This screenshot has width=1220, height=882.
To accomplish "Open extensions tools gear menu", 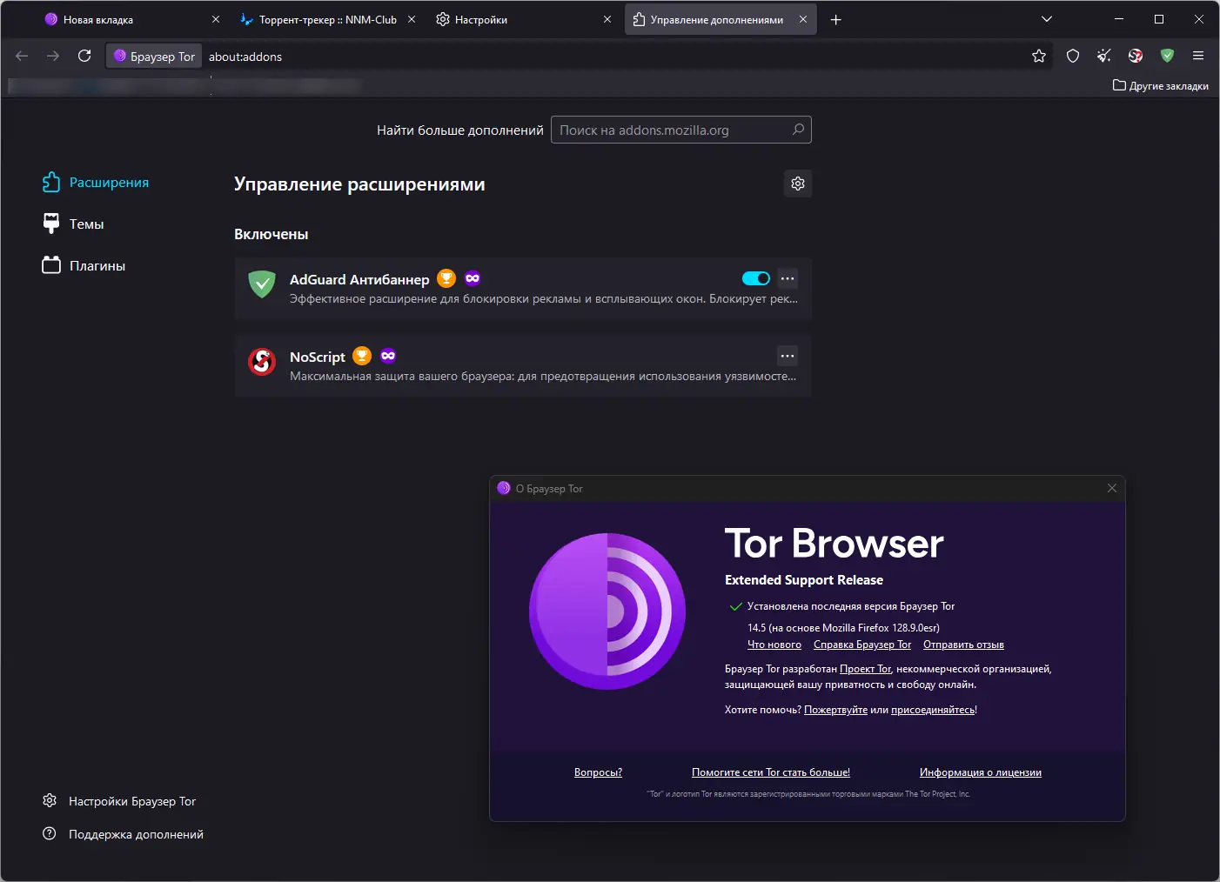I will tap(798, 184).
